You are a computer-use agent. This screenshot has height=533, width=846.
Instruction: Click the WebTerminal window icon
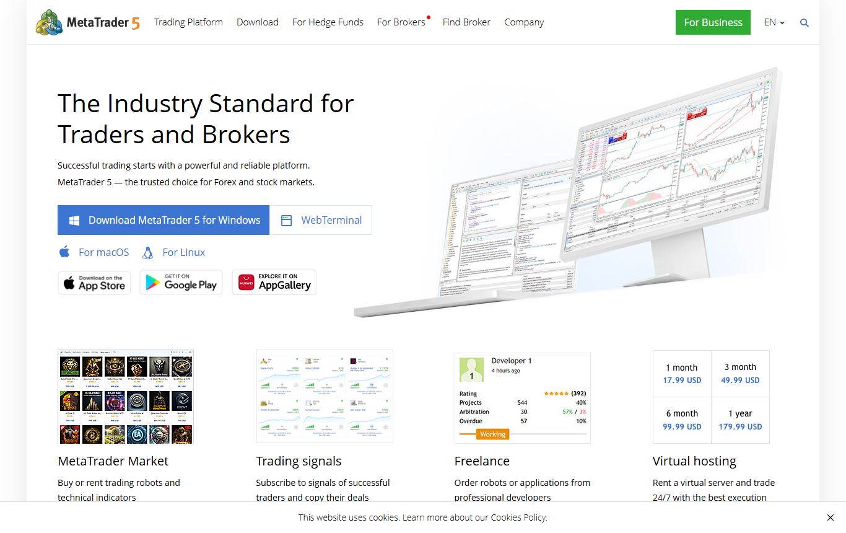286,220
